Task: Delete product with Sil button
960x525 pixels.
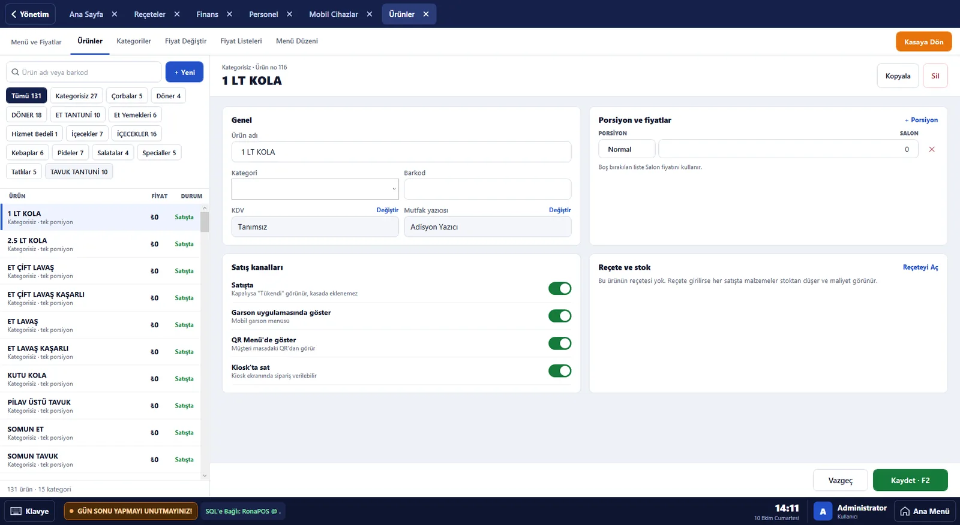Action: 935,76
